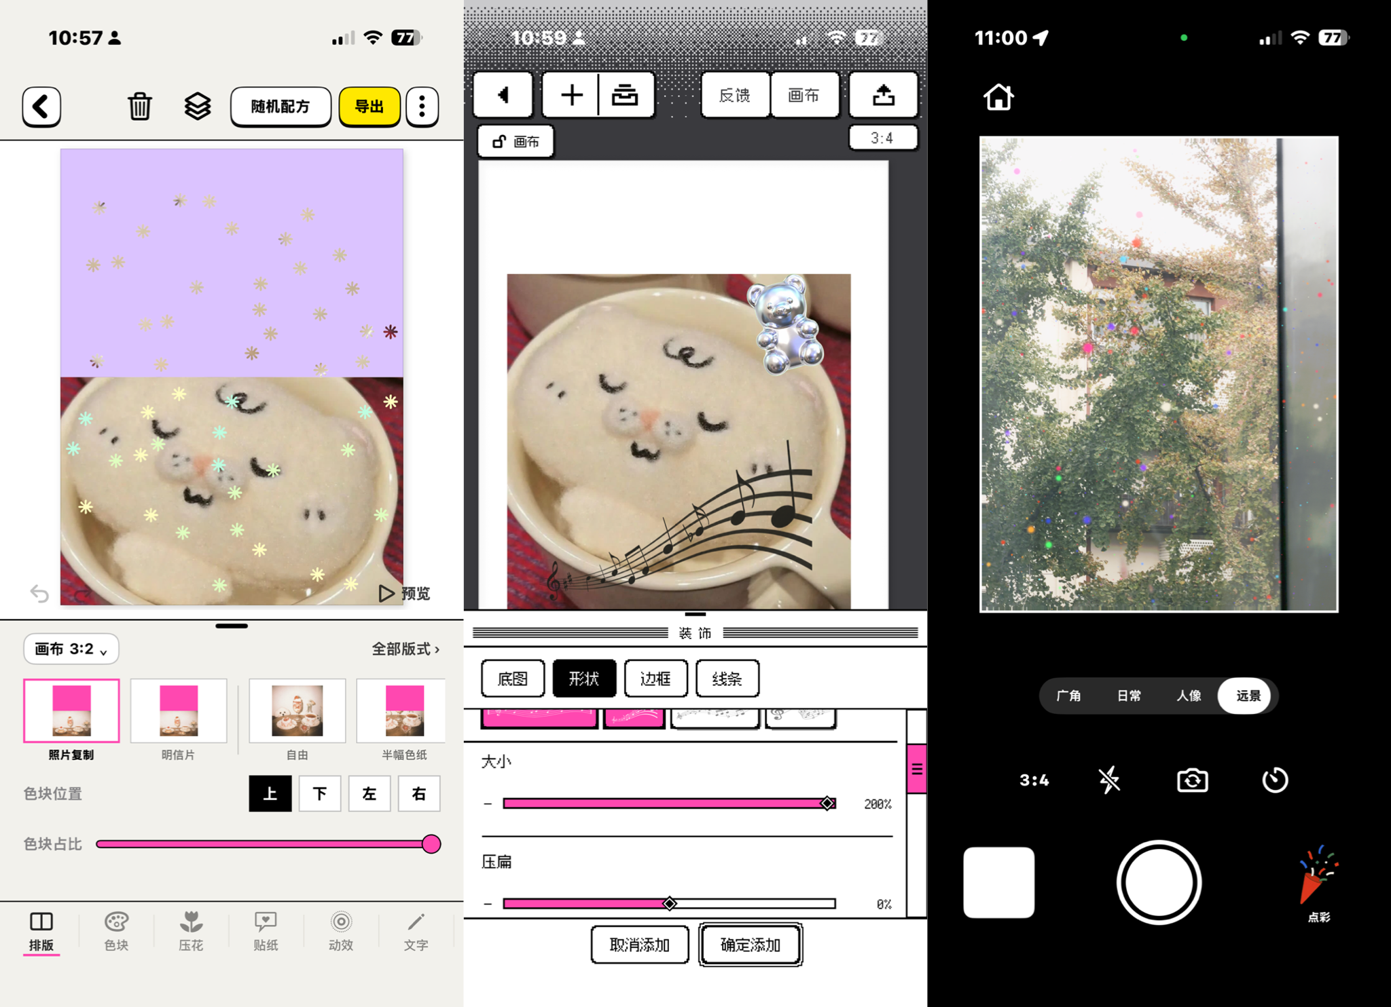The height and width of the screenshot is (1007, 1391).
Task: Tap the share upload icon
Action: pyautogui.click(x=884, y=95)
